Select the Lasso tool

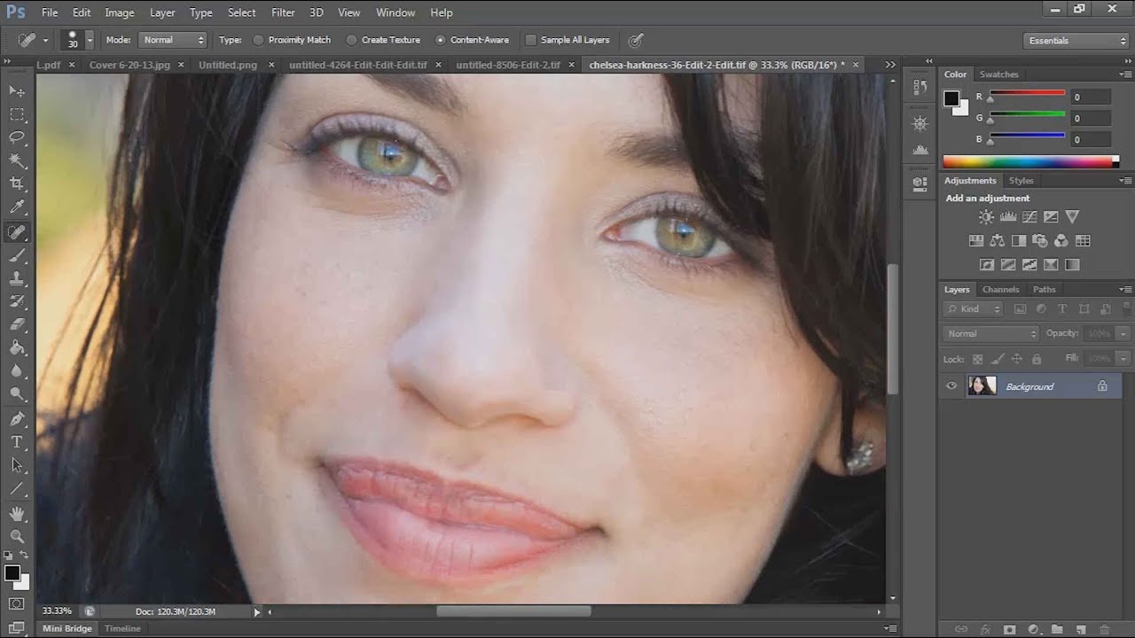click(x=17, y=137)
